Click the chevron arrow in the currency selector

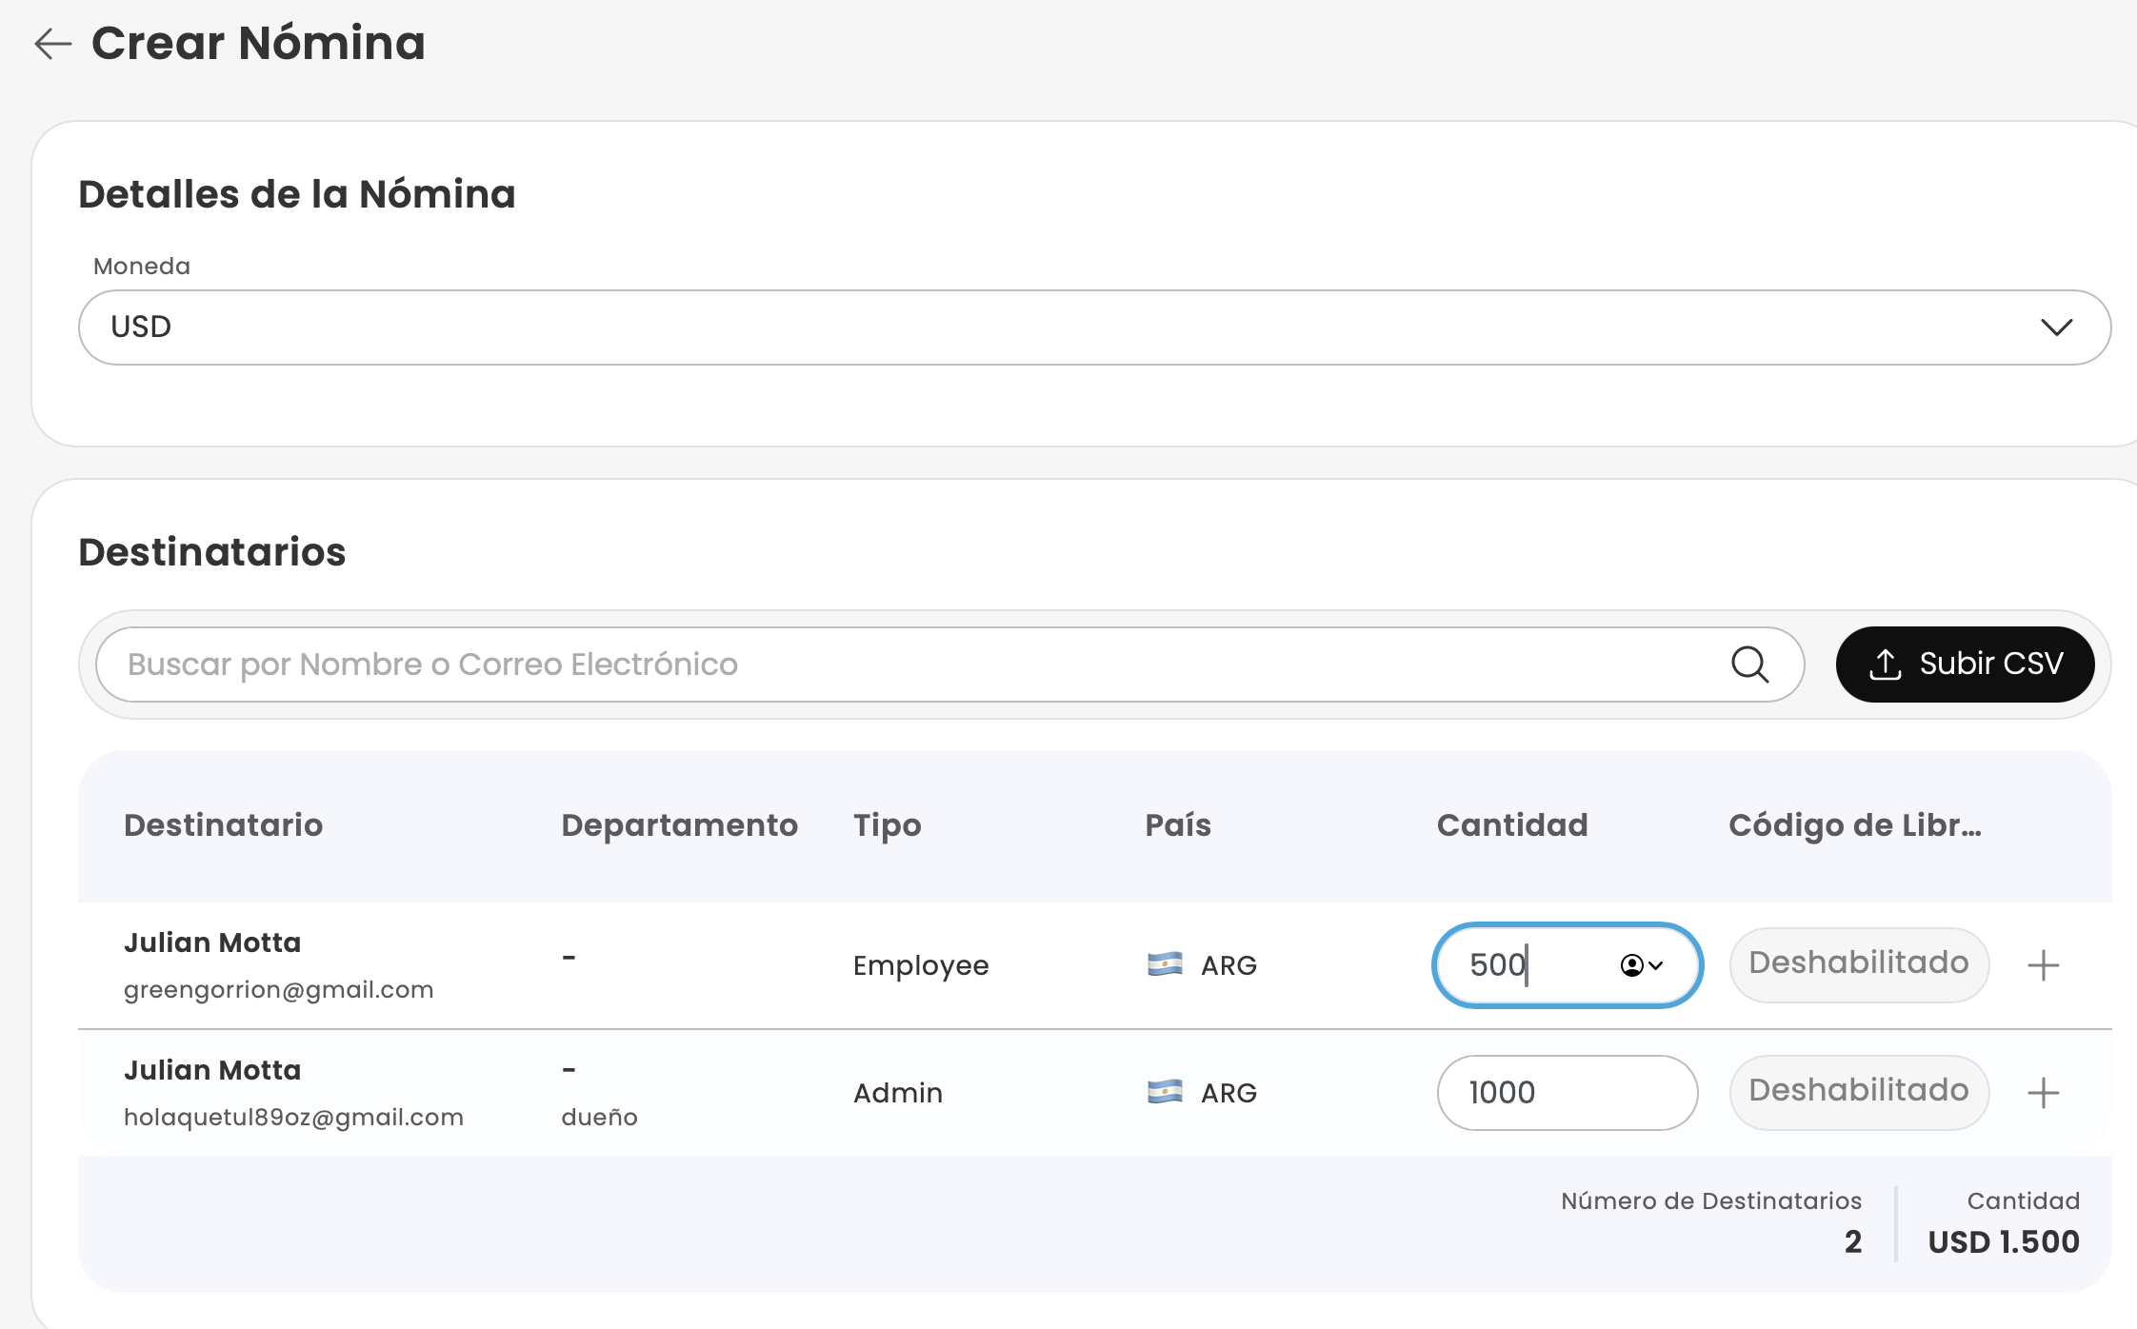point(2056,327)
